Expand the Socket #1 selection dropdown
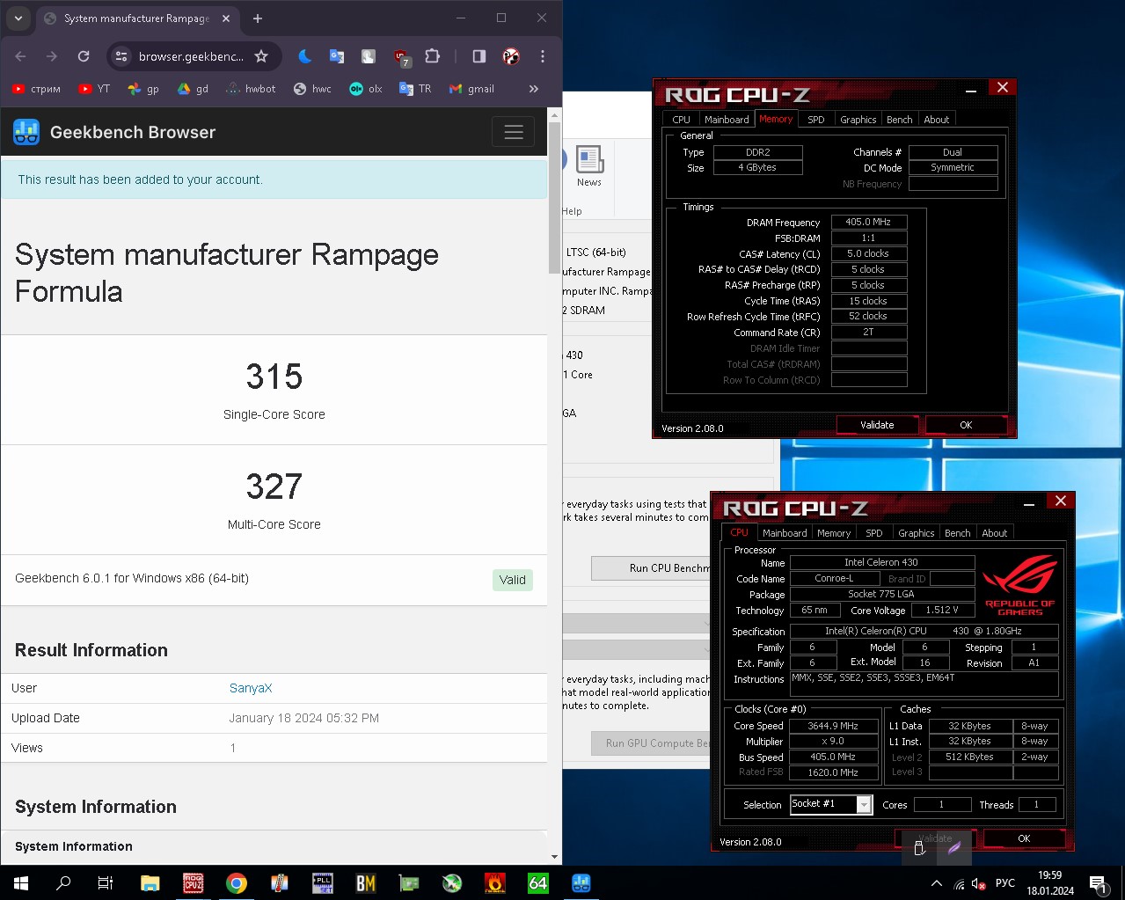This screenshot has height=900, width=1125. click(x=864, y=805)
